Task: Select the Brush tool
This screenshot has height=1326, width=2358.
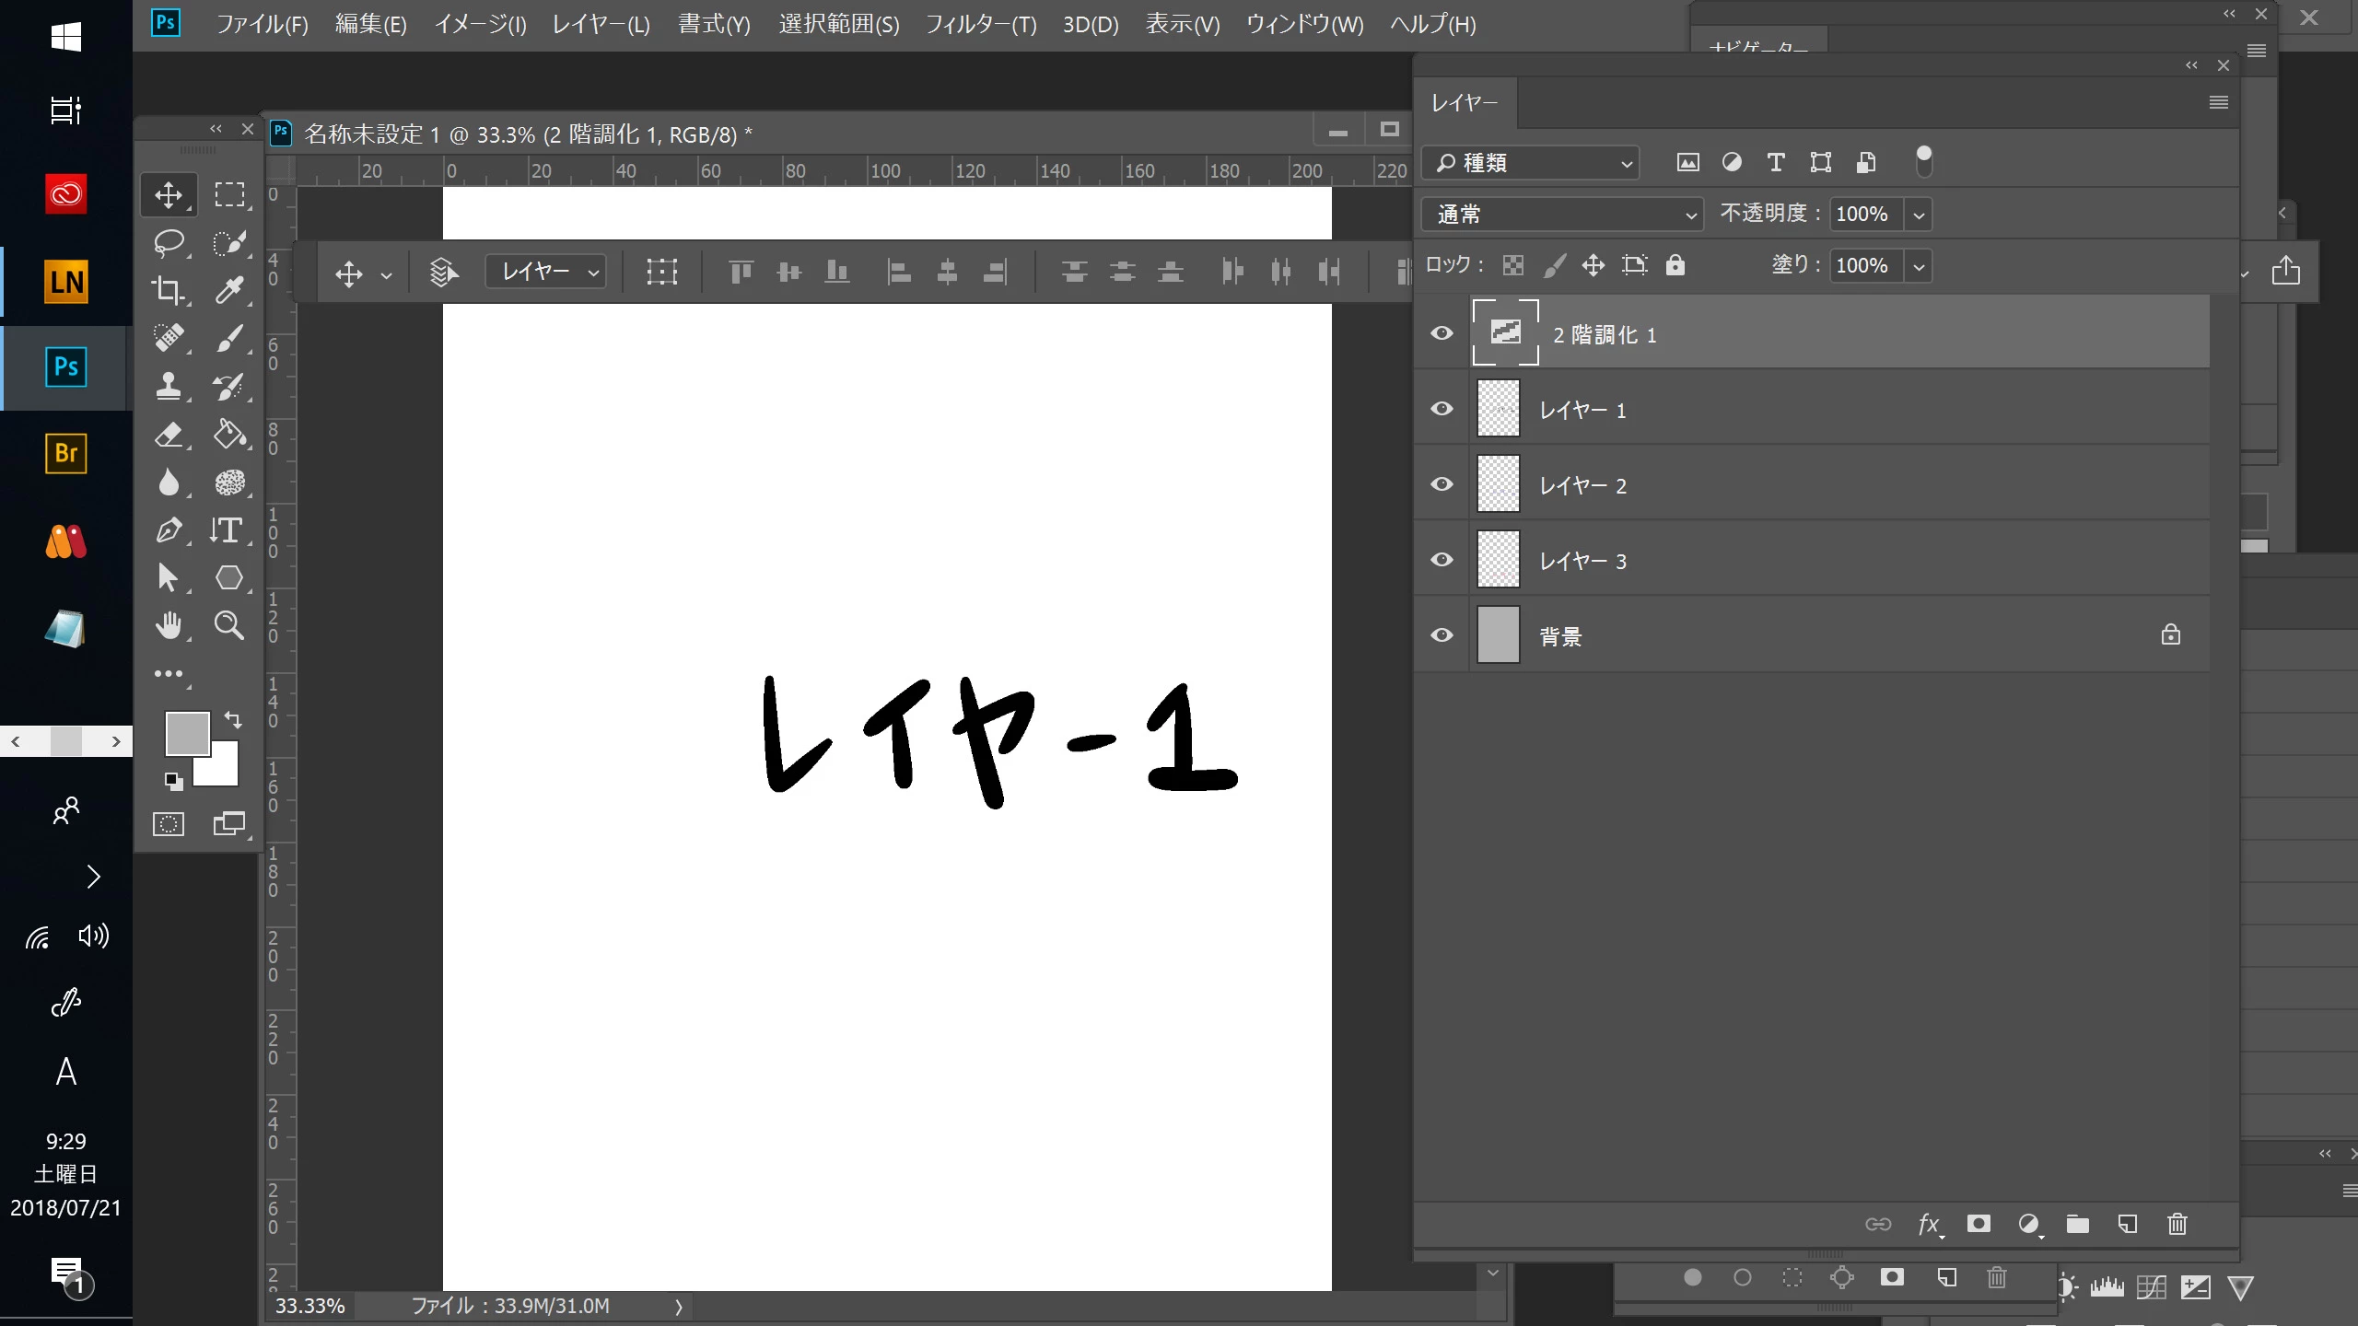Action: pos(229,339)
